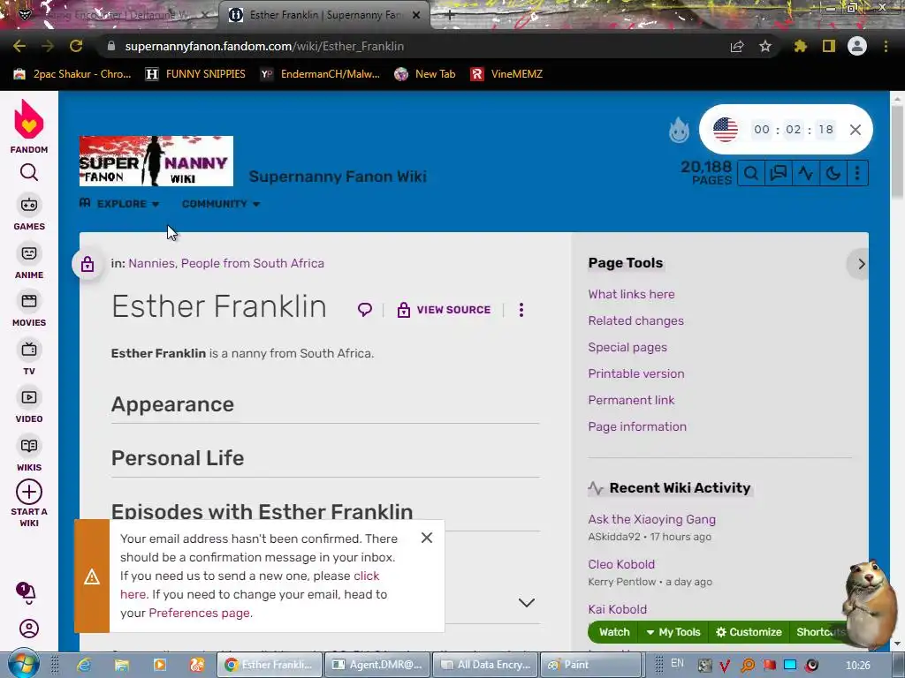This screenshot has height=678, width=905.
Task: Open the VineMEMZ bookmark
Action: [x=506, y=74]
